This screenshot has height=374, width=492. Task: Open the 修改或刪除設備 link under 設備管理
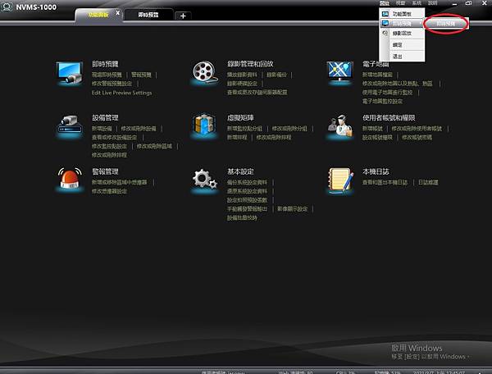click(139, 128)
